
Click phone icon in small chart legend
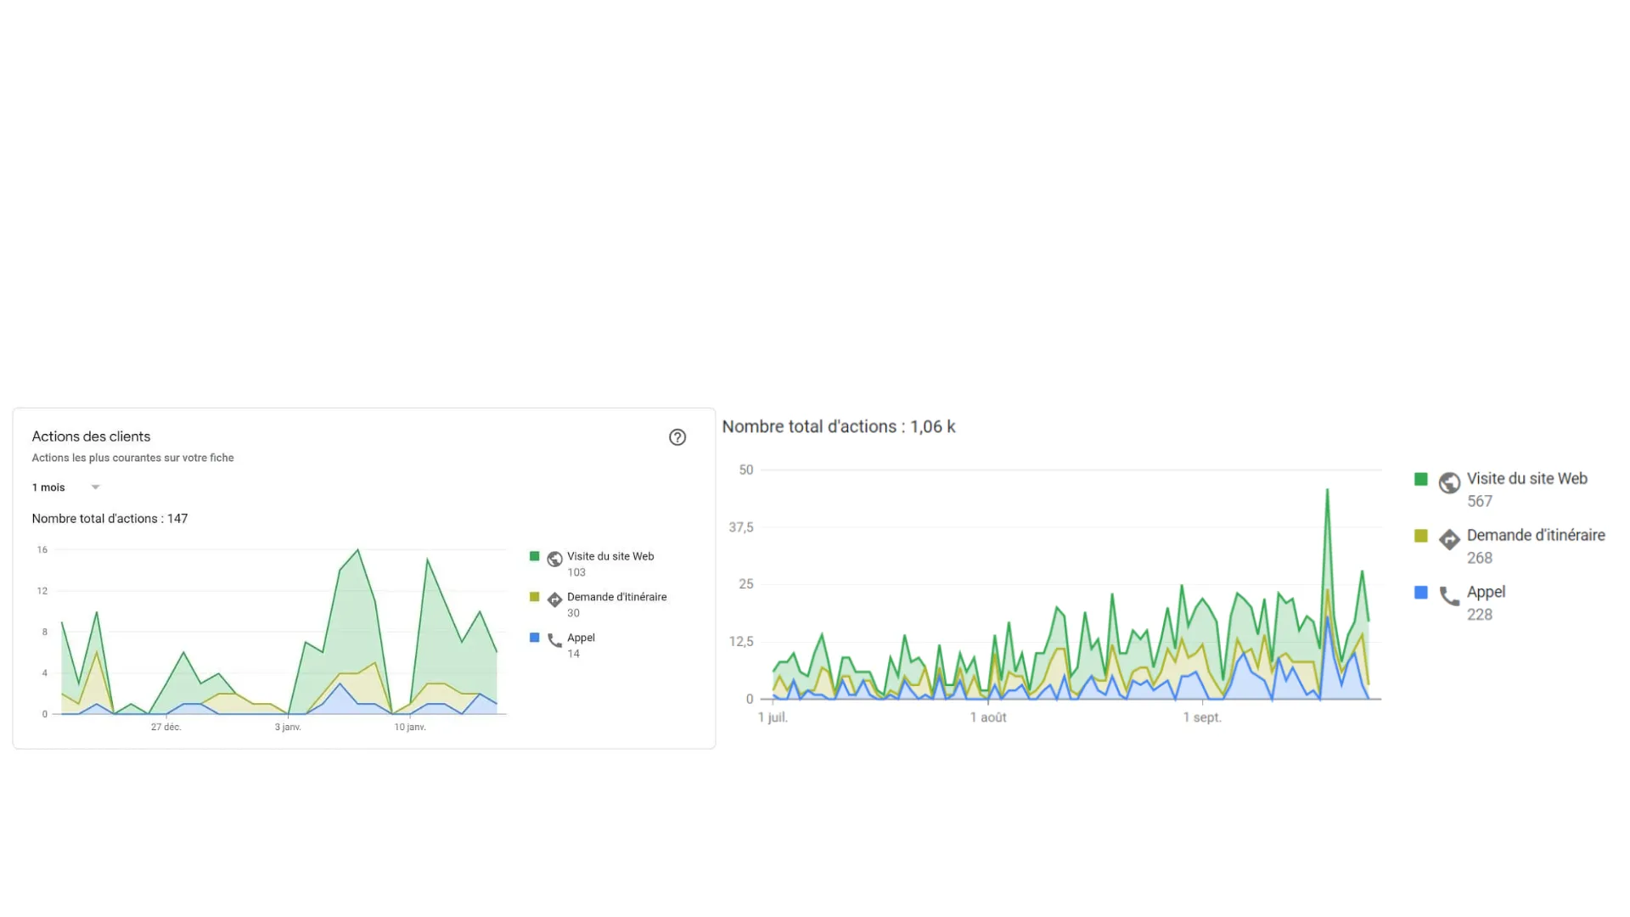554,640
